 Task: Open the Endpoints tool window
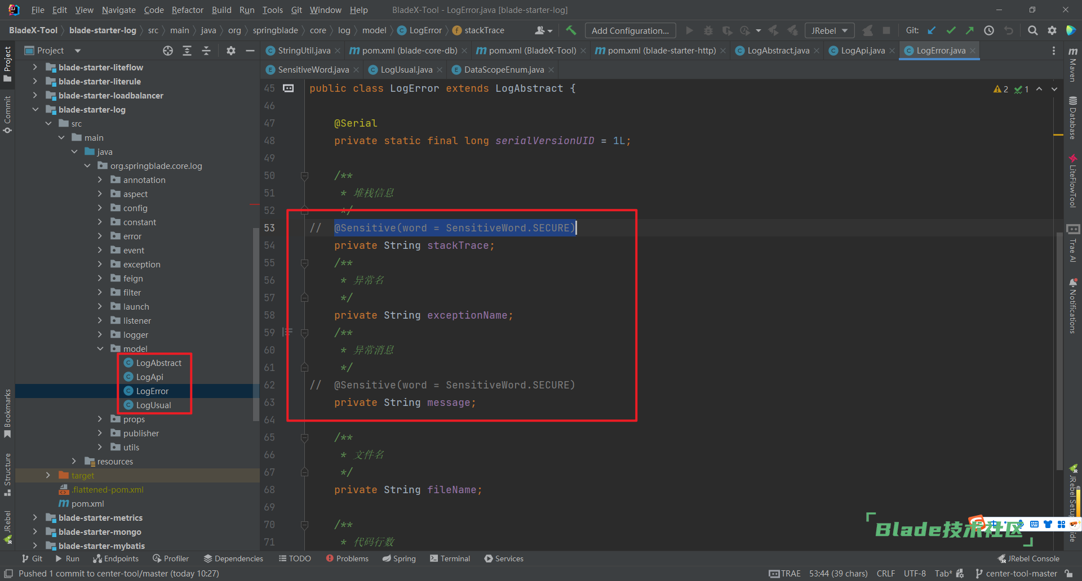tap(116, 558)
